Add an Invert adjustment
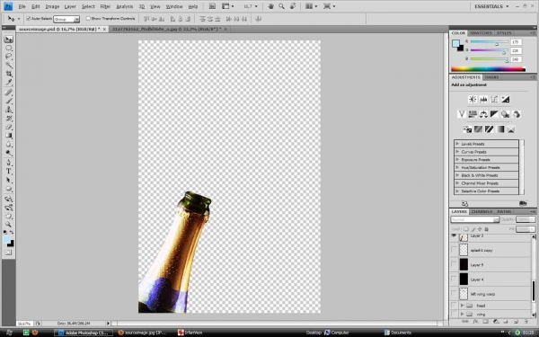539x337 pixels. point(467,129)
